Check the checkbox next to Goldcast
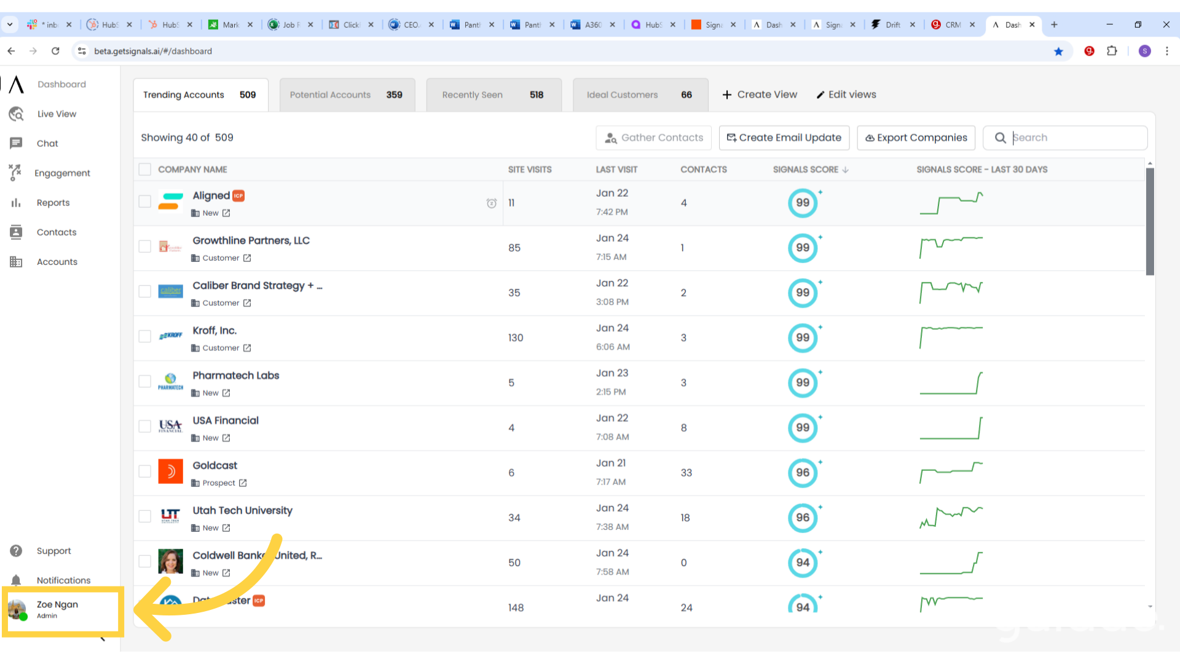 [x=144, y=472]
